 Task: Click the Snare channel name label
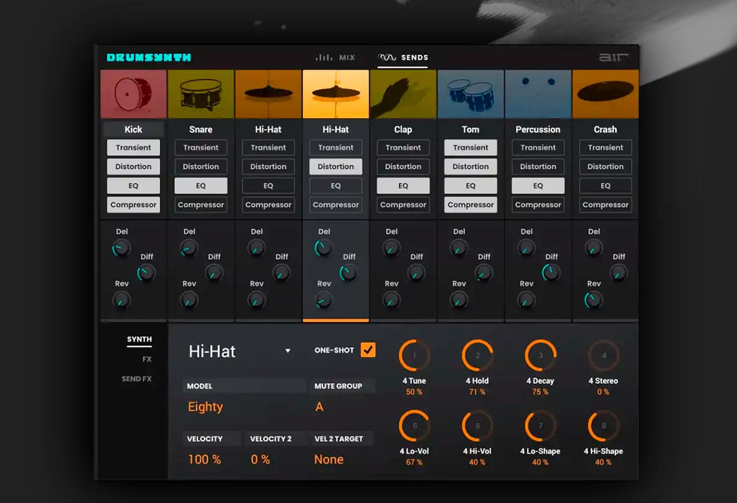[x=201, y=130]
